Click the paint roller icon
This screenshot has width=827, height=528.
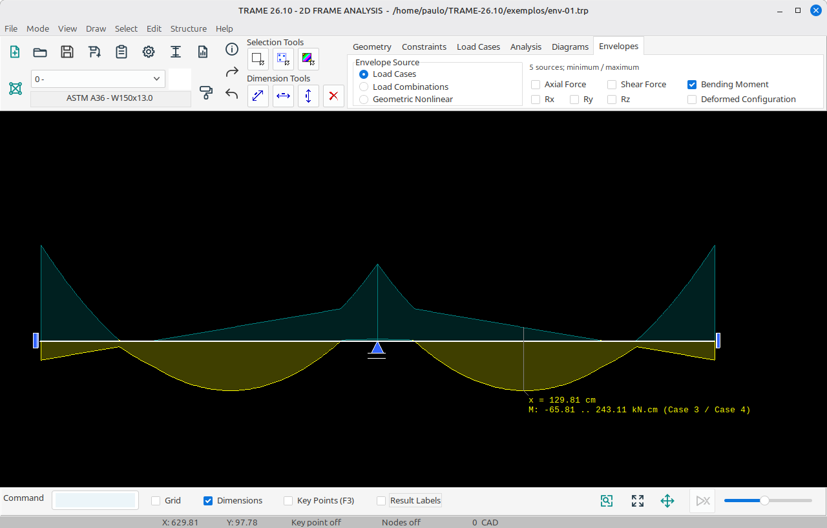tap(206, 92)
